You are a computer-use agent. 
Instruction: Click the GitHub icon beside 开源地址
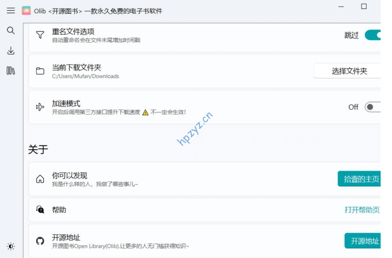pyautogui.click(x=40, y=241)
